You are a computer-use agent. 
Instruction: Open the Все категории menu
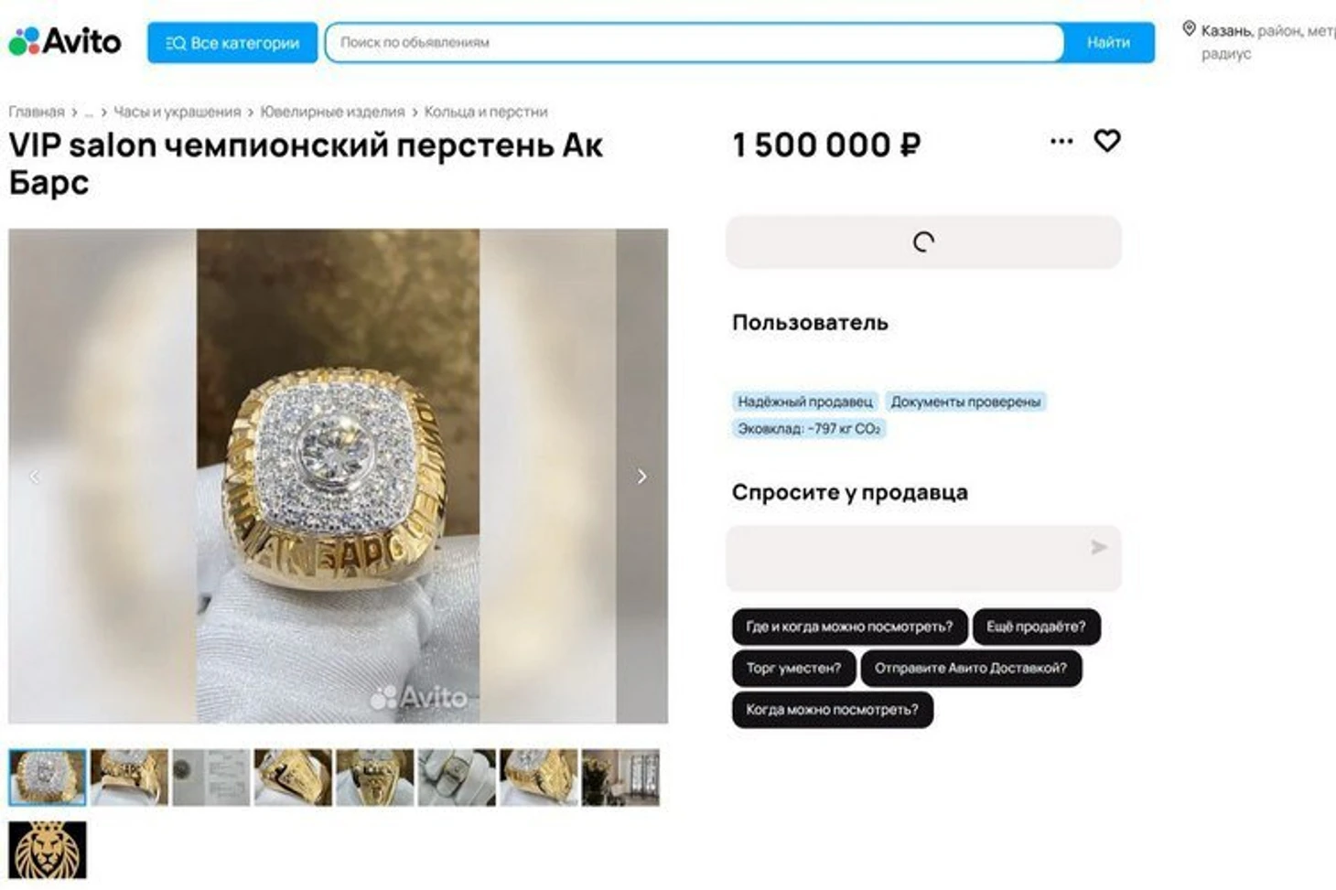pos(232,43)
